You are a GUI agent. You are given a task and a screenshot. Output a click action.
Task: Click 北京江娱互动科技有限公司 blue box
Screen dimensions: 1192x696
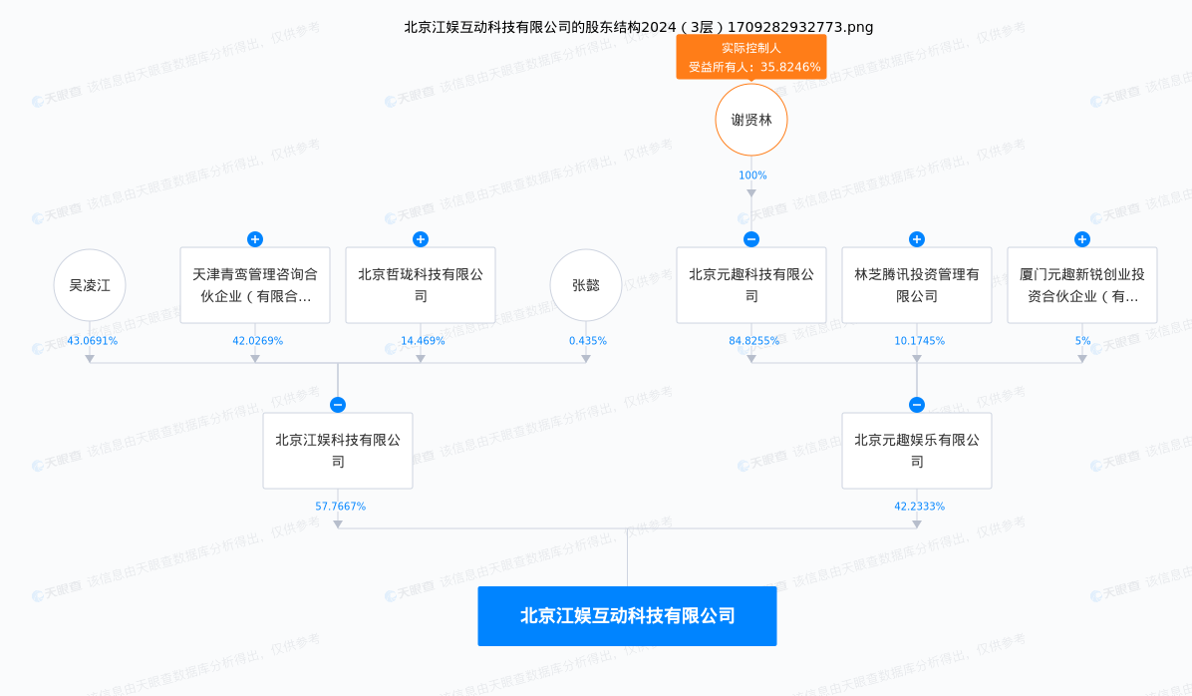(x=627, y=616)
